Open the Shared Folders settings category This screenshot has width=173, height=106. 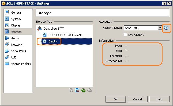pyautogui.click(x=18, y=64)
